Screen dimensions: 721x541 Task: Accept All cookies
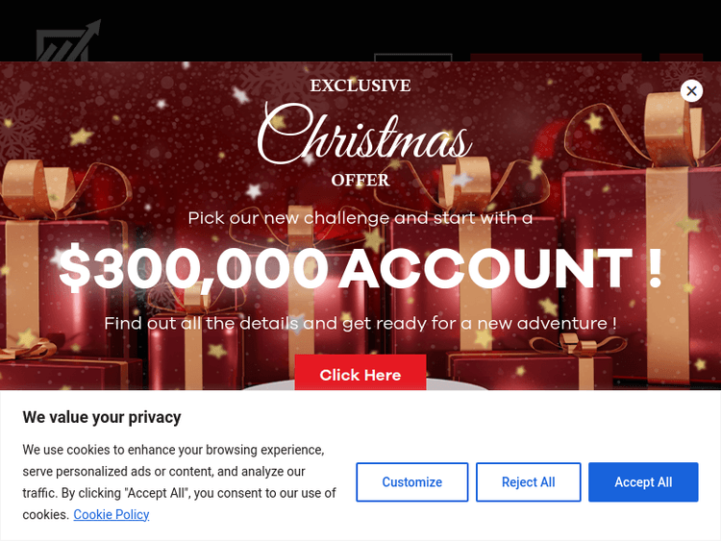pos(643,481)
